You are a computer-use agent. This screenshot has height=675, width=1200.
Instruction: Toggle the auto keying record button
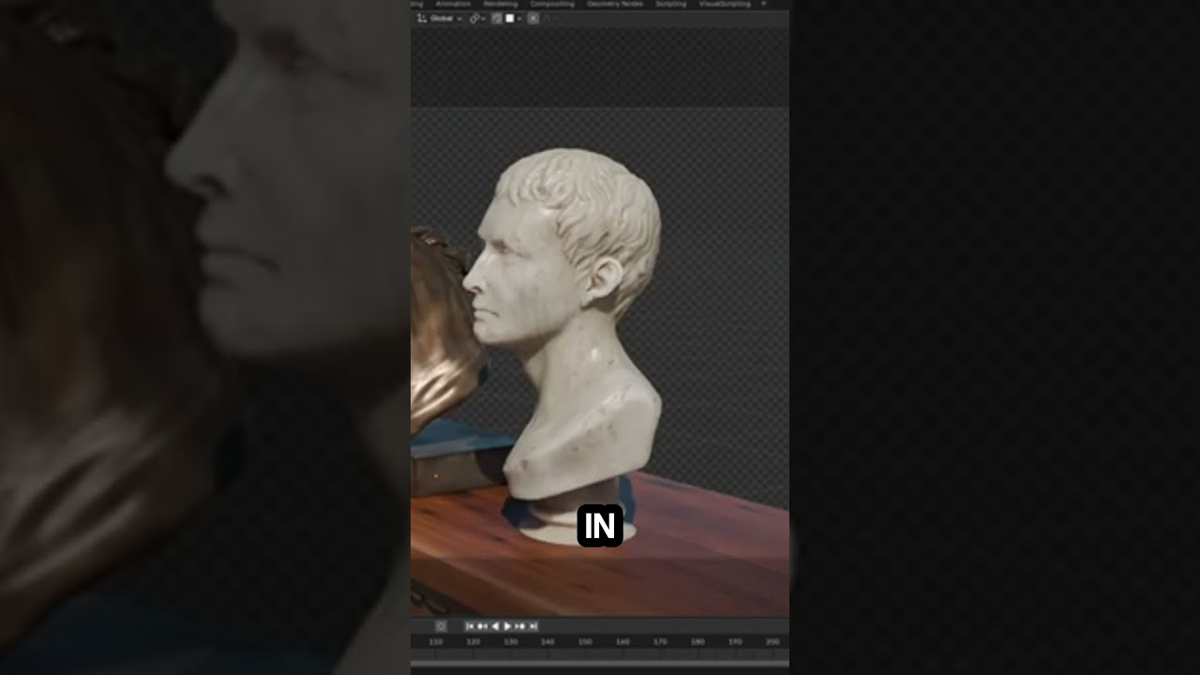[441, 626]
